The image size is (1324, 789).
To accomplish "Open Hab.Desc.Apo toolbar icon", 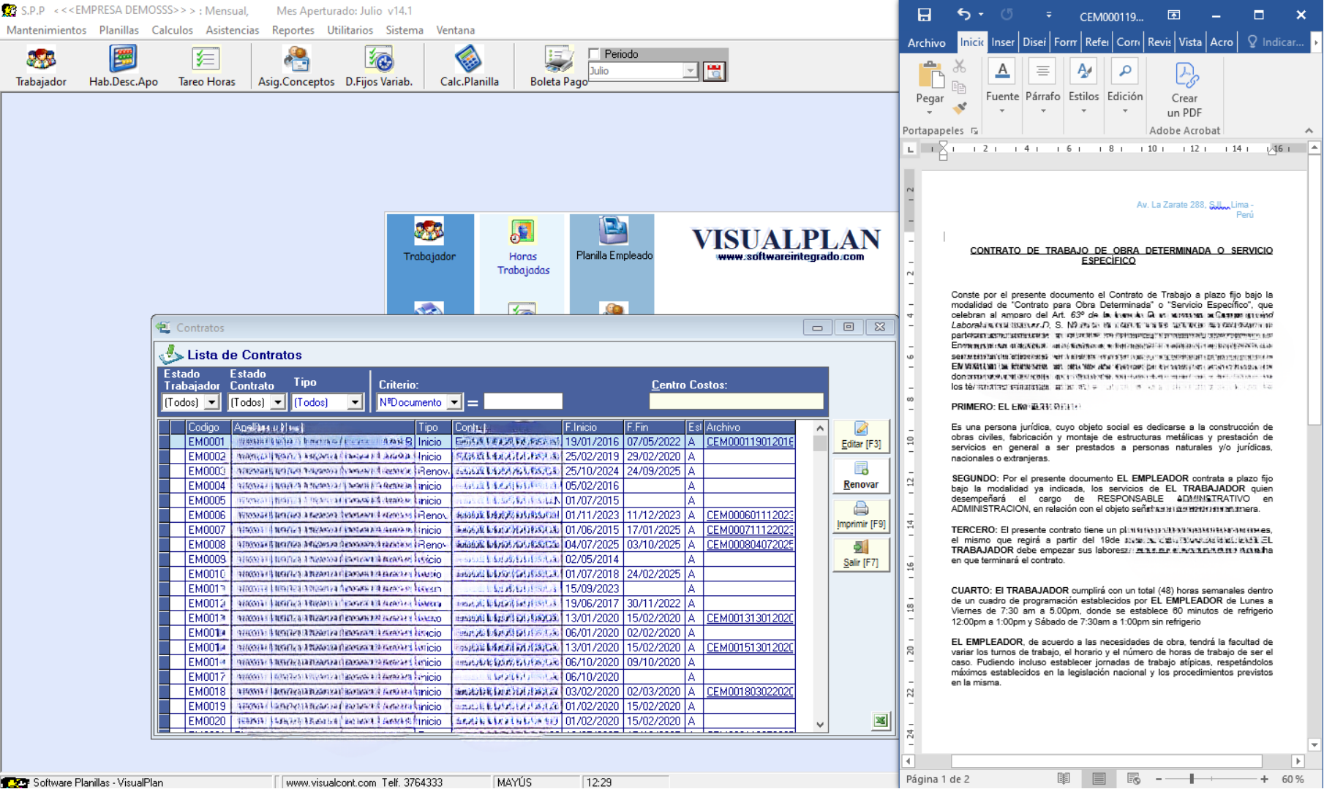I will (123, 66).
